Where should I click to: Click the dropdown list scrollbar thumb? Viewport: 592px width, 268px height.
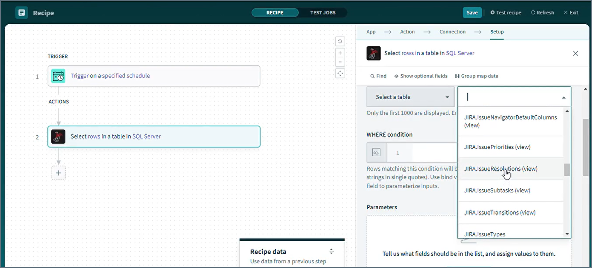(567, 170)
